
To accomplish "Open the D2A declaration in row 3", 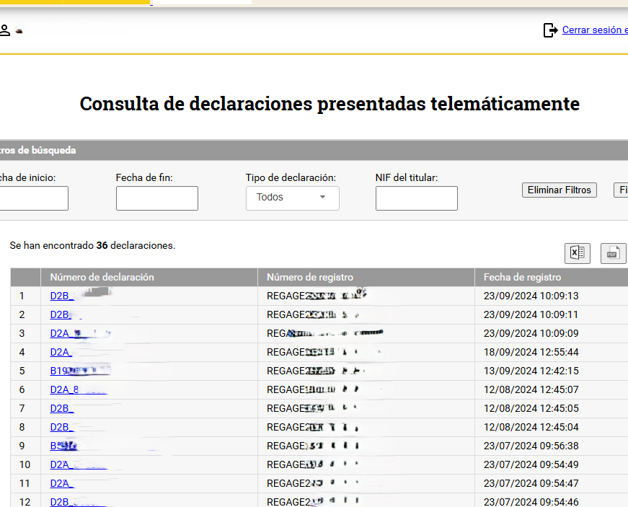I will 61,333.
